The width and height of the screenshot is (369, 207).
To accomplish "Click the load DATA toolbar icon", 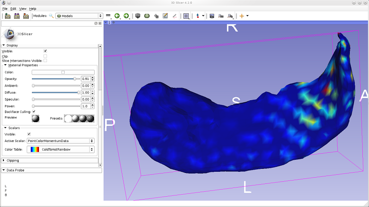I will click(8, 16).
